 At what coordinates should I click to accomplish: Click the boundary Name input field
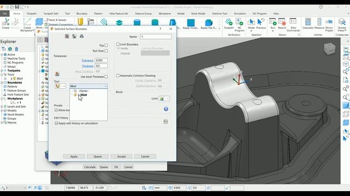coord(155,36)
